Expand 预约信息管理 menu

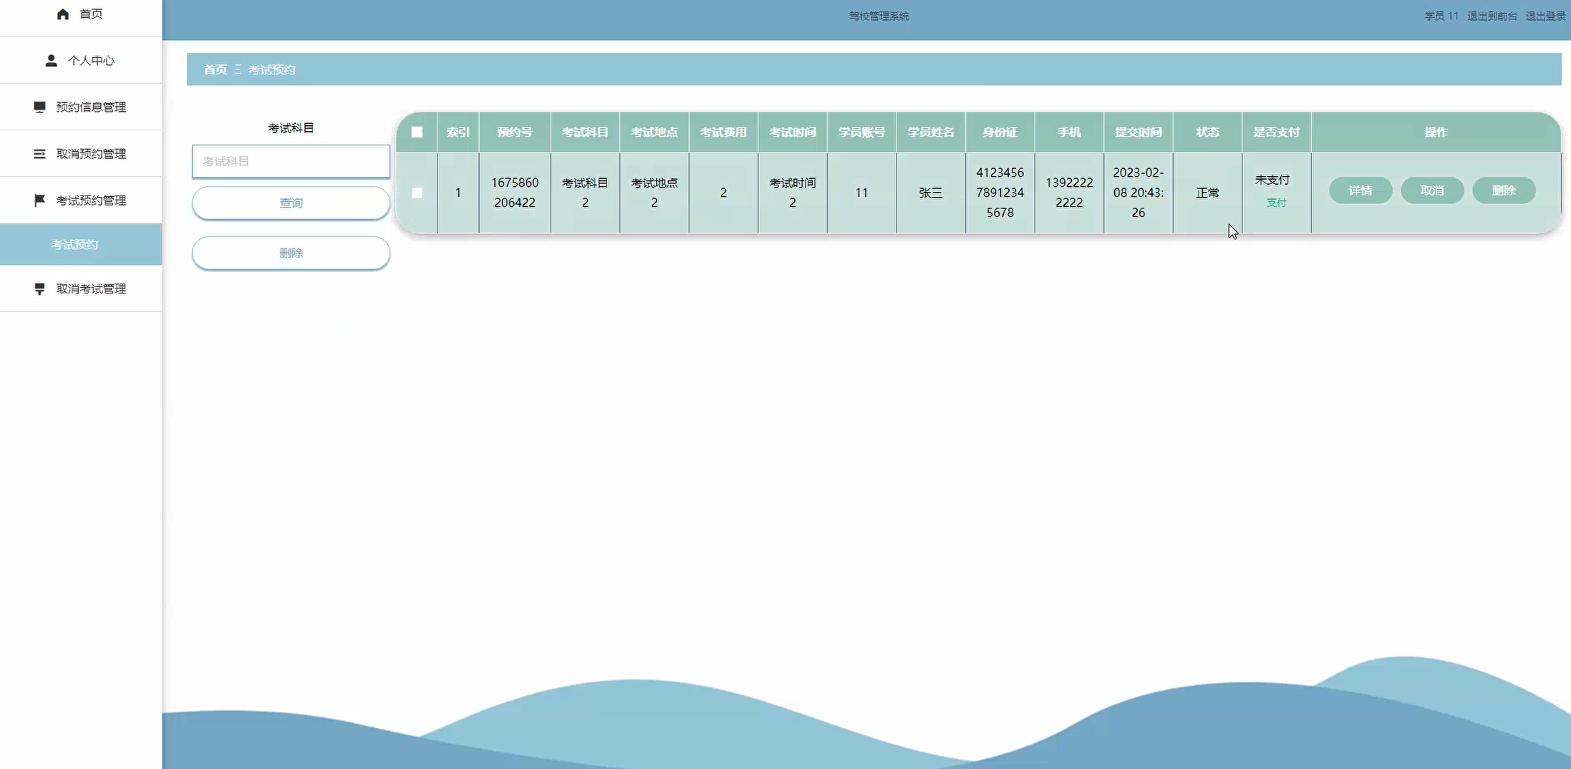[x=81, y=107]
